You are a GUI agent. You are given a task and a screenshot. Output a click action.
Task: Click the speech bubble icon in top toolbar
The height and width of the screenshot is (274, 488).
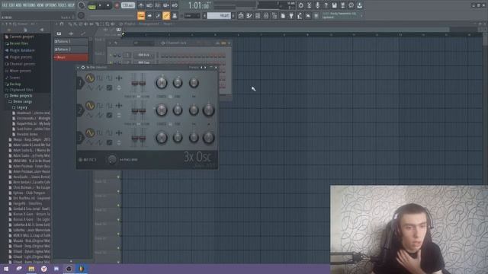click(x=351, y=5)
